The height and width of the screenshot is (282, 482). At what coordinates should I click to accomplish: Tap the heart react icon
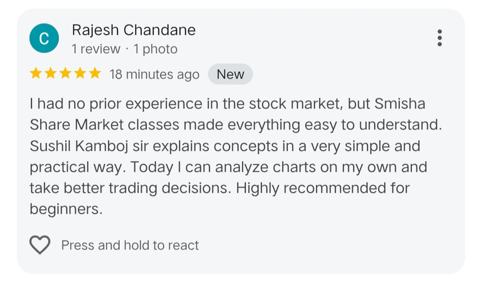pyautogui.click(x=40, y=245)
